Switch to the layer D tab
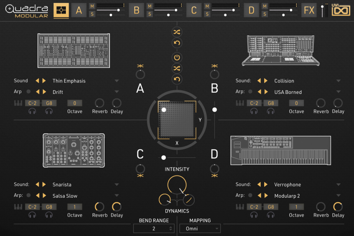This screenshot has height=236, width=354. (252, 10)
